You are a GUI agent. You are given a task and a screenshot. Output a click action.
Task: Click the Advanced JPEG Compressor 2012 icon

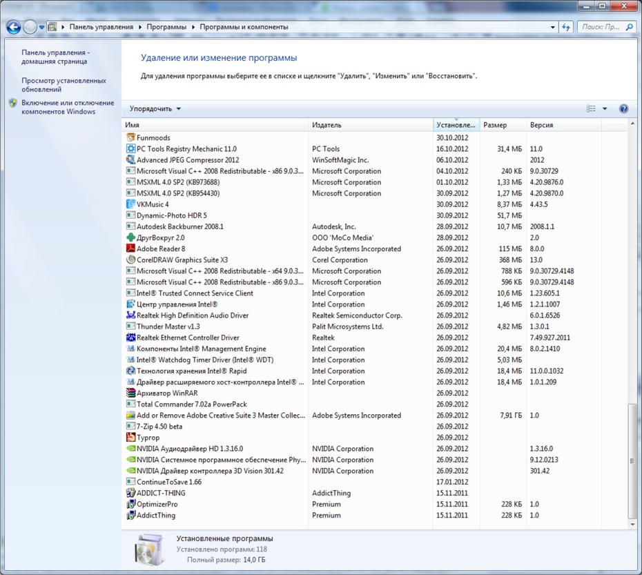[x=130, y=159]
